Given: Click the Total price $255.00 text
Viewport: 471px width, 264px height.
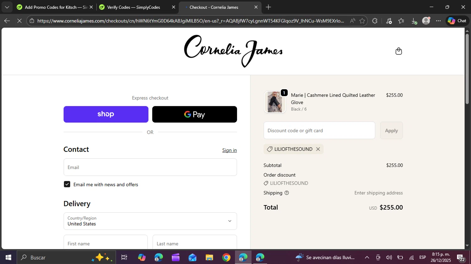Looking at the screenshot, I should pos(391,207).
